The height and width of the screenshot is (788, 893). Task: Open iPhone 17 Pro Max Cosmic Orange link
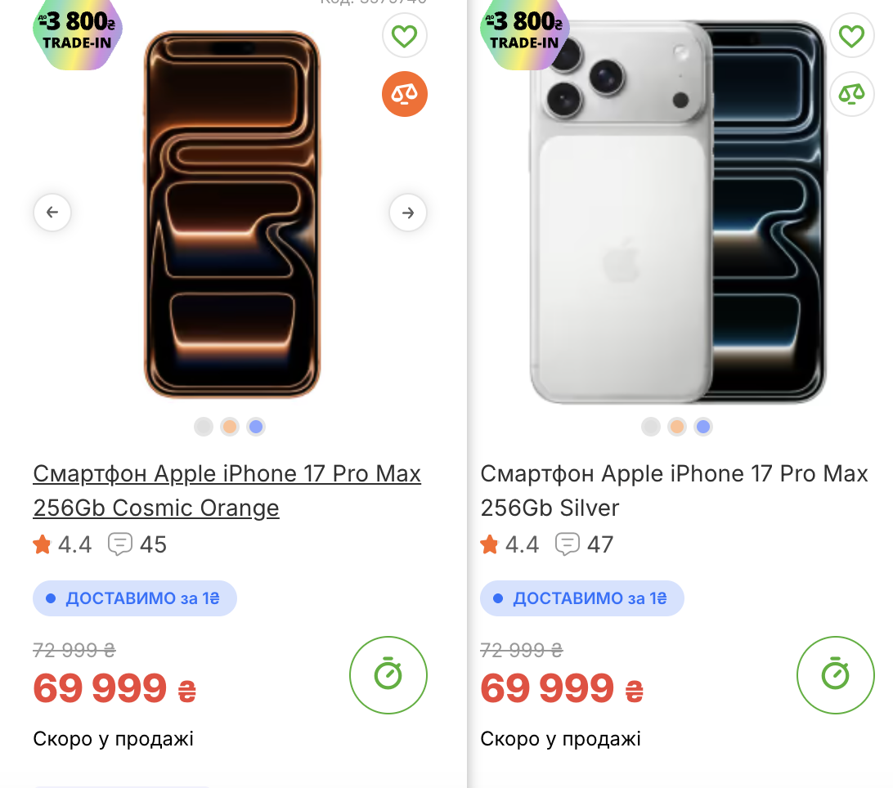pyautogui.click(x=227, y=490)
